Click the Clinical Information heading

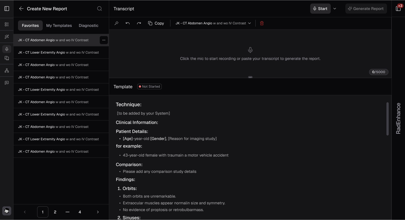pos(137,122)
